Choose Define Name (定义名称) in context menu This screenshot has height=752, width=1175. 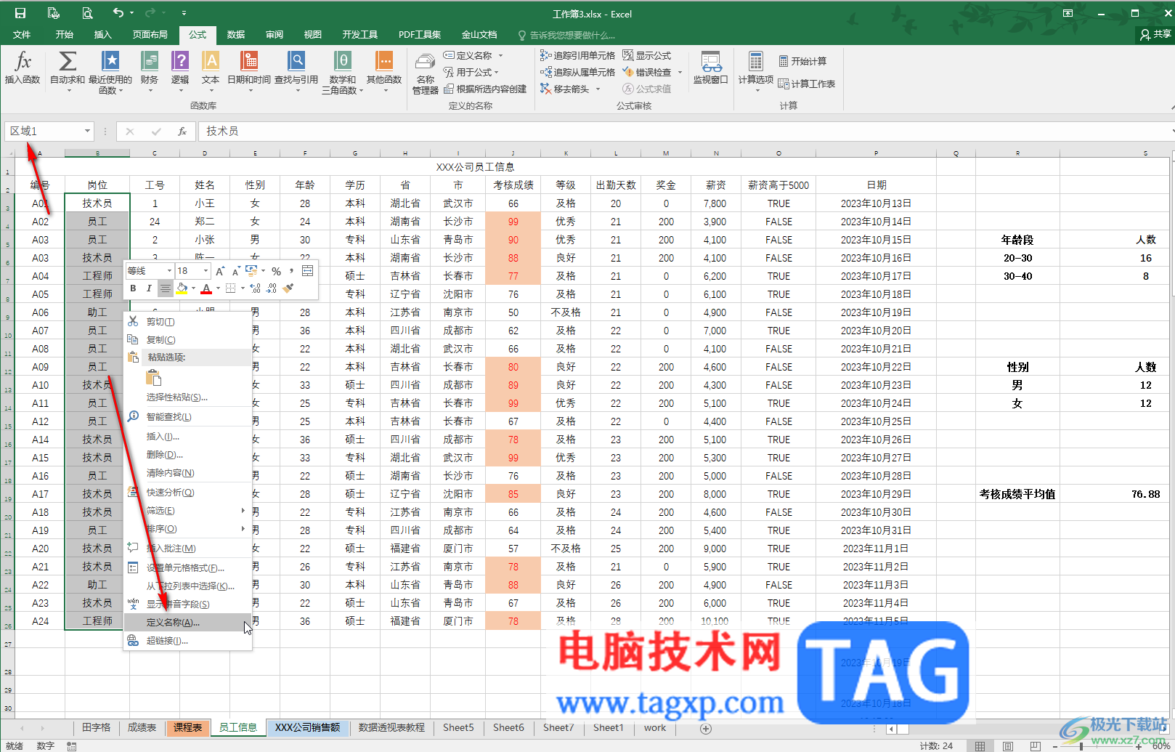click(188, 623)
